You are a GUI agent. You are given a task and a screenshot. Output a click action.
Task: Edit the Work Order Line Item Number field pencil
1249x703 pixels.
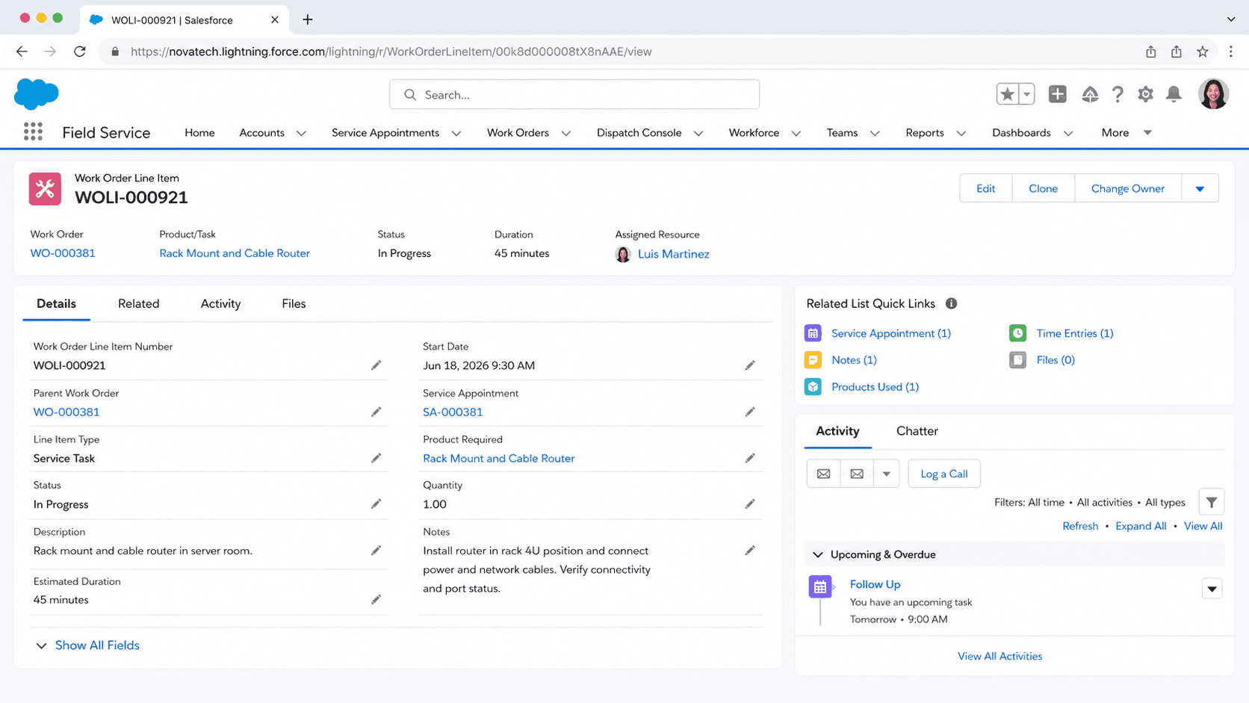[376, 365]
